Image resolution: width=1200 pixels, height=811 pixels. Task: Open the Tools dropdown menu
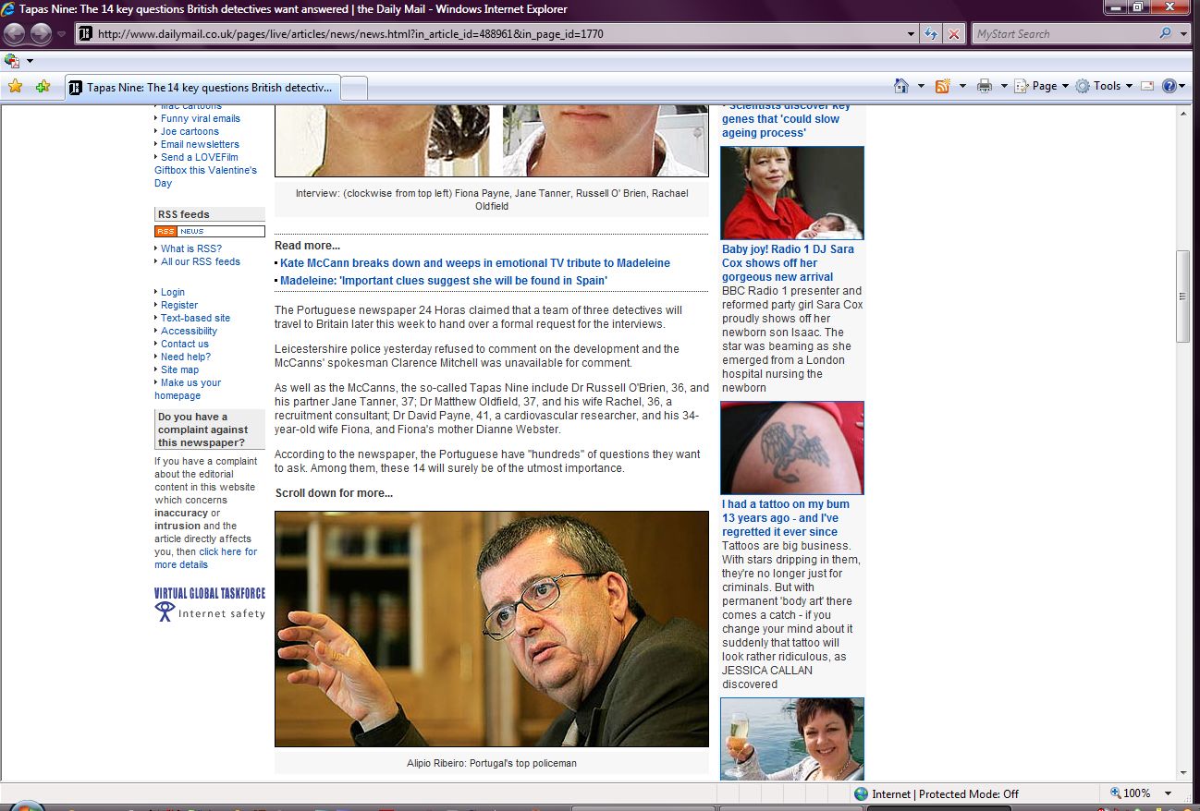pos(1105,86)
